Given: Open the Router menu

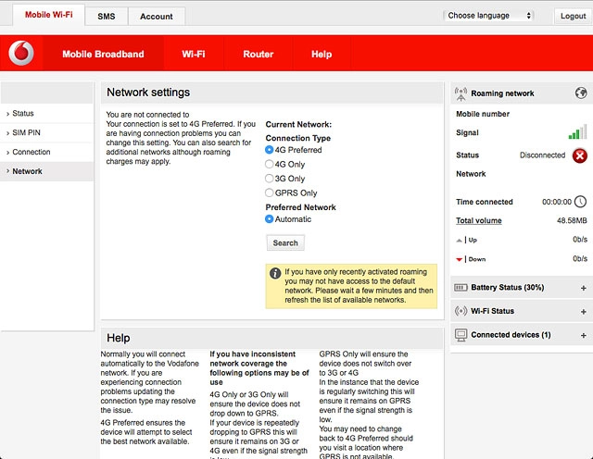Looking at the screenshot, I should [258, 55].
